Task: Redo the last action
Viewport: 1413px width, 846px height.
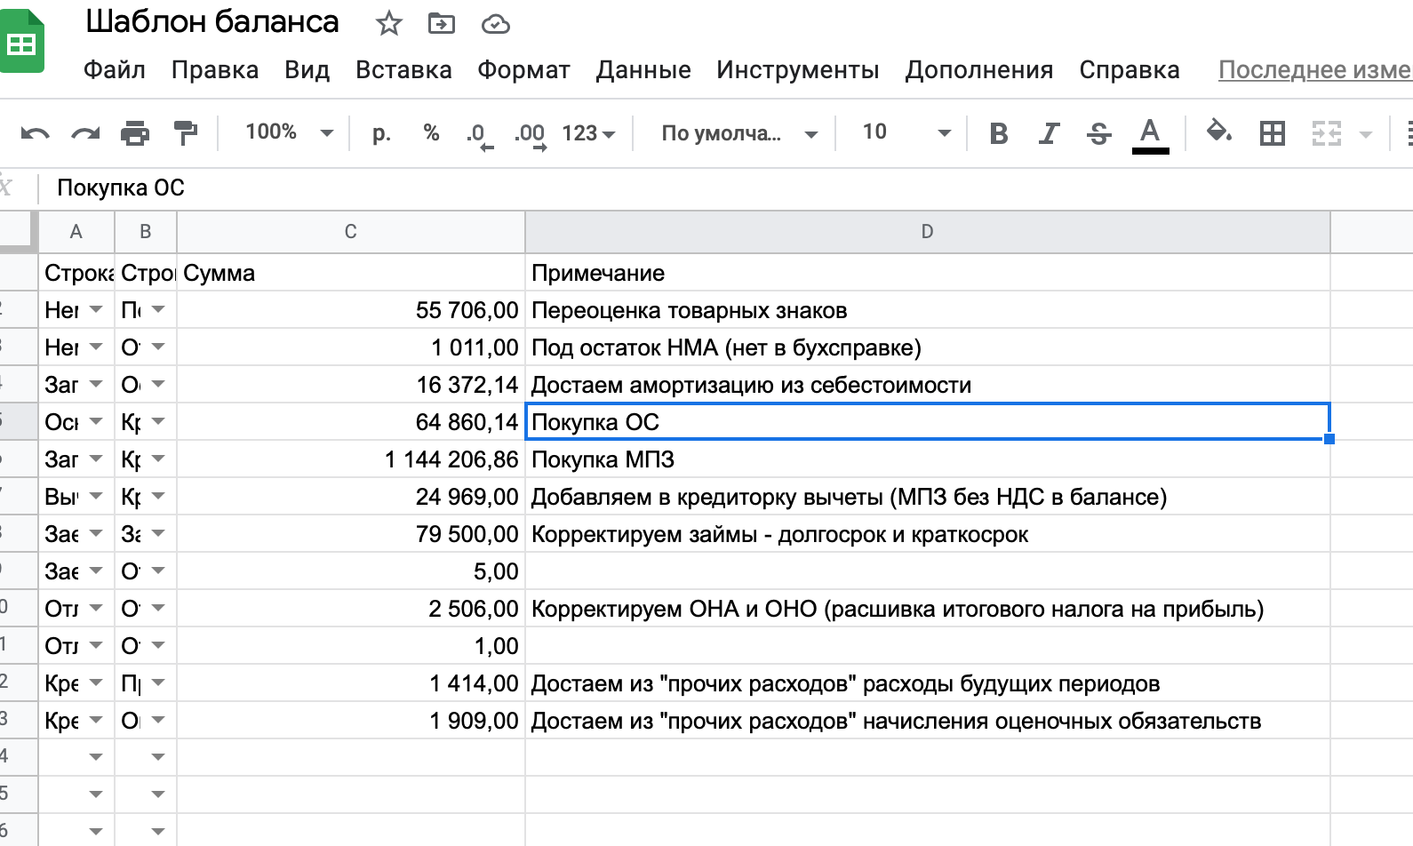Action: tap(85, 133)
